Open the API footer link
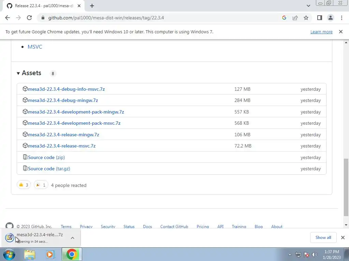349x261 pixels. pos(221,227)
